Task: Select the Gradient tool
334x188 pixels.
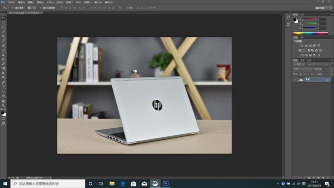Action: pyautogui.click(x=3, y=68)
